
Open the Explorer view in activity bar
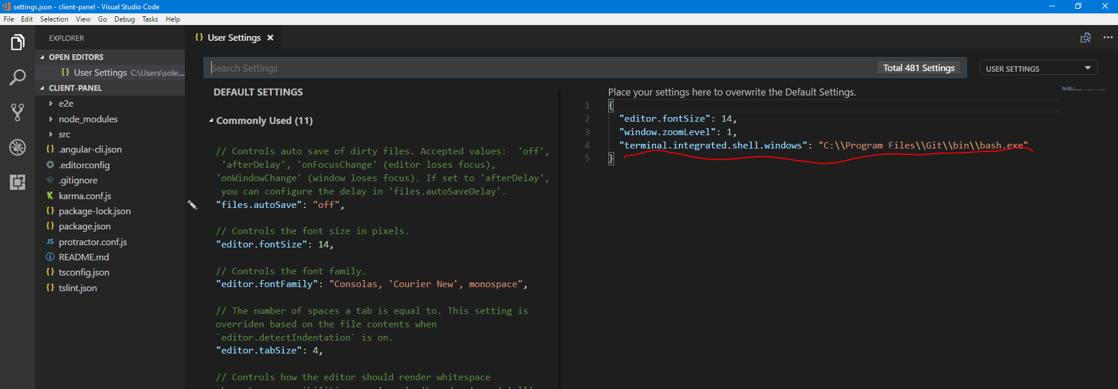pos(17,43)
